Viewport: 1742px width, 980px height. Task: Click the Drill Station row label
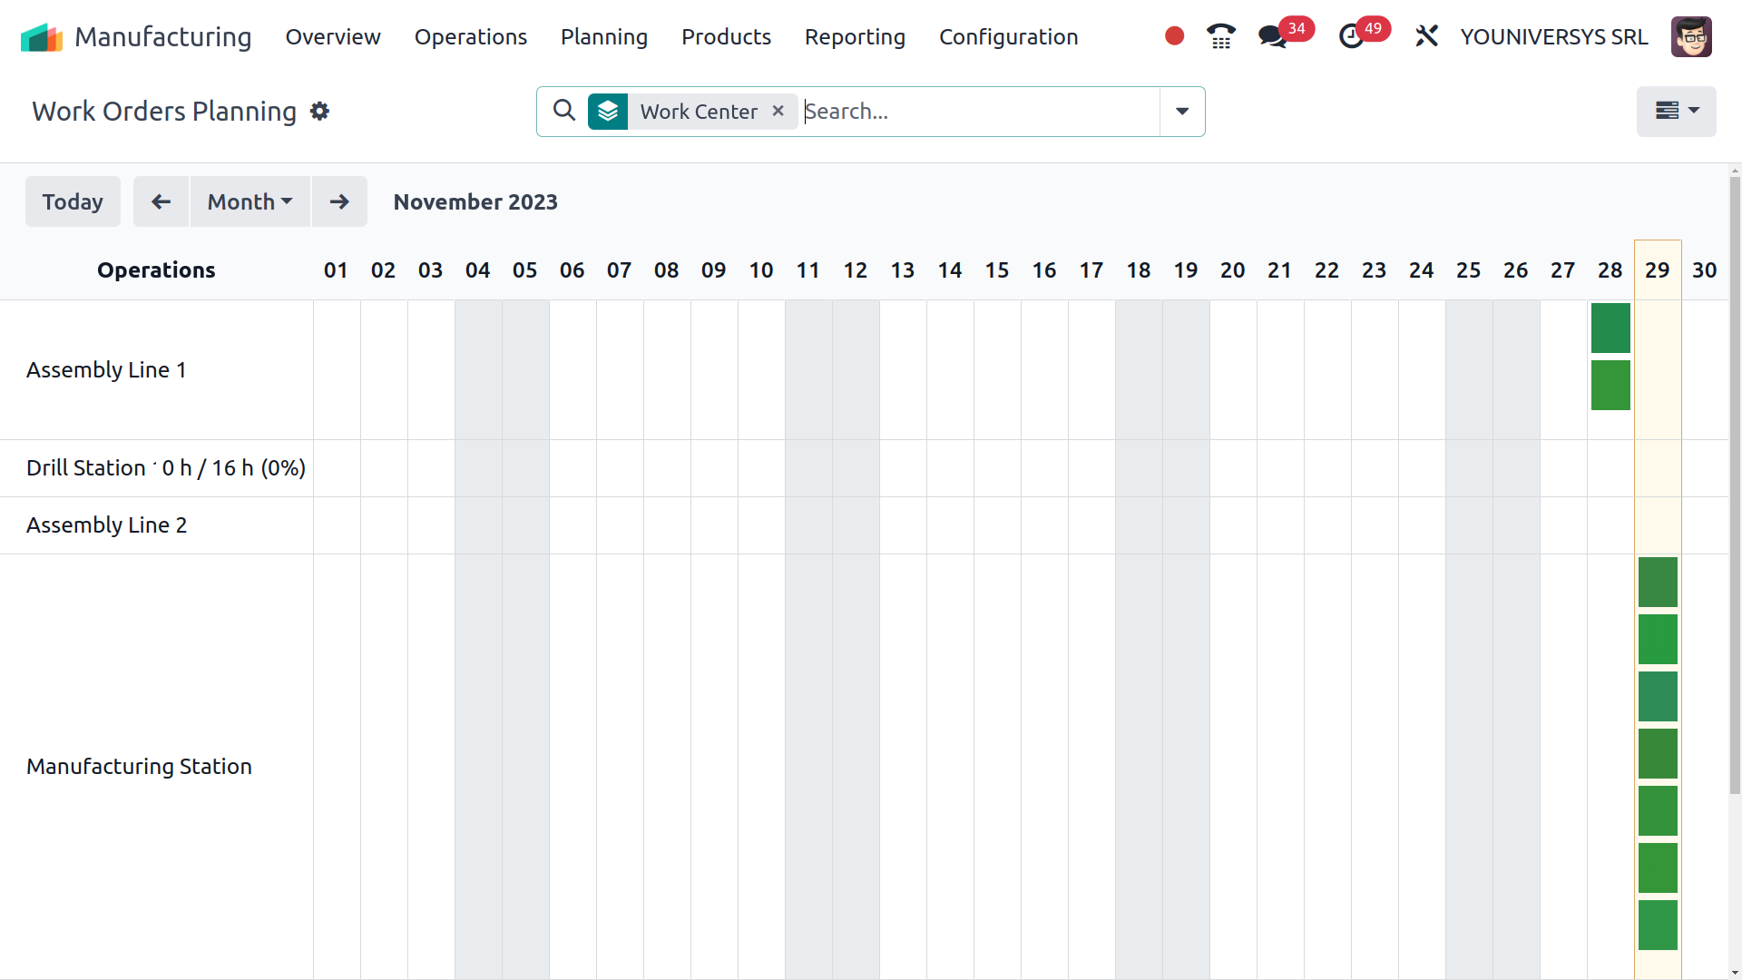click(x=164, y=468)
